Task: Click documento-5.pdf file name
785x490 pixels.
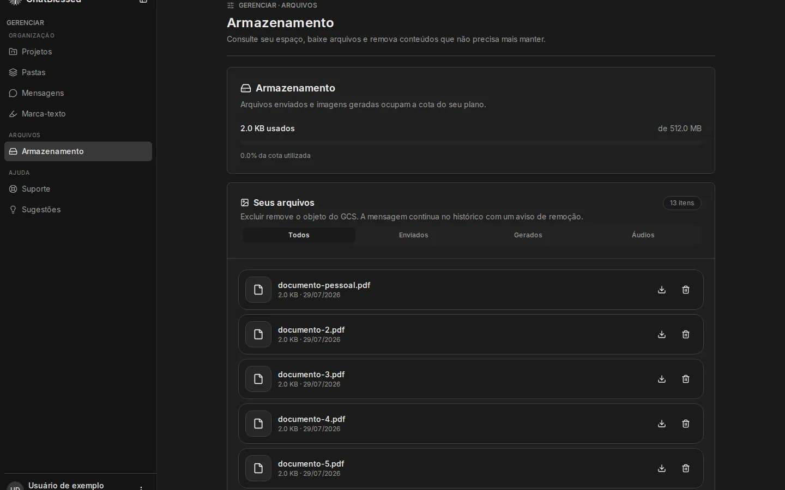Action: 311,464
